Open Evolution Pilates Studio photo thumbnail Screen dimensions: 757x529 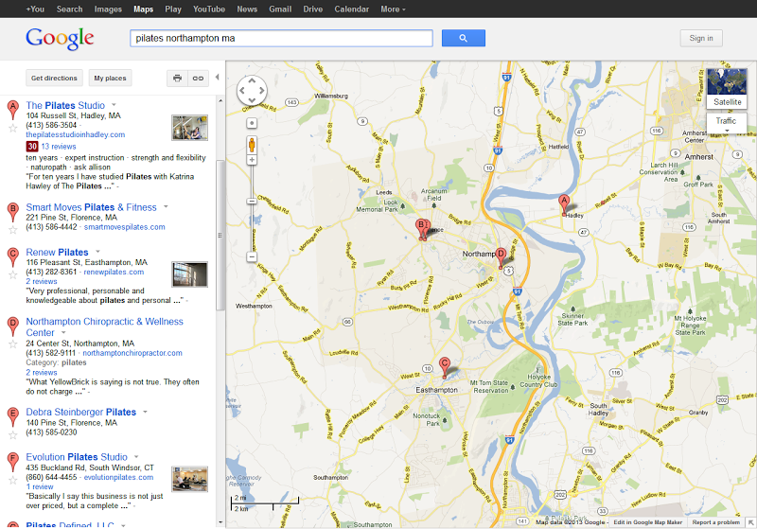190,479
